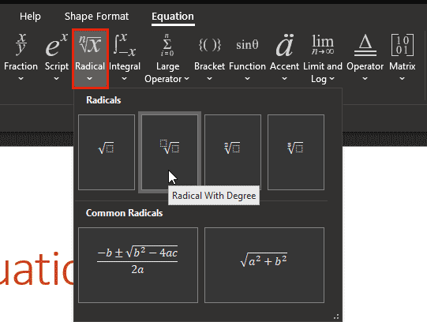427x322 pixels.
Task: Expand the Script dropdown chevron
Action: [56, 79]
